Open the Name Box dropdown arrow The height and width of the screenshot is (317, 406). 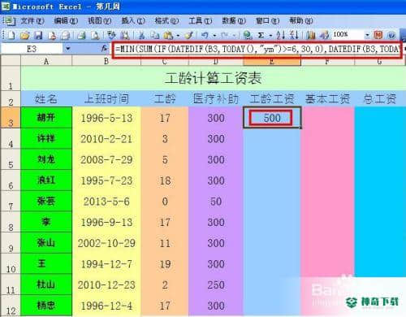click(x=67, y=49)
